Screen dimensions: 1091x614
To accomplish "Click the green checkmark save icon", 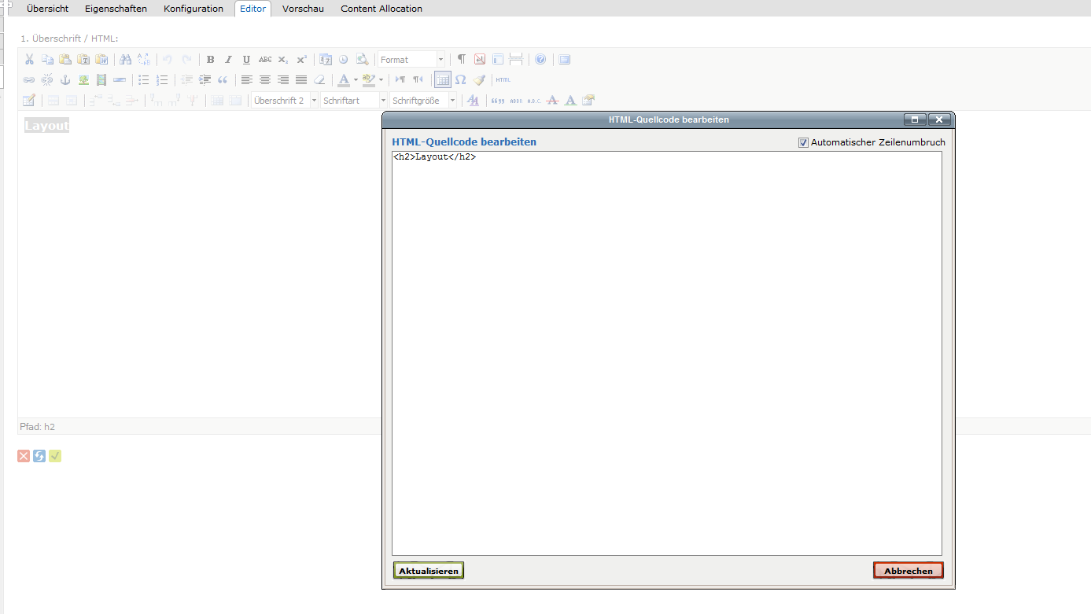I will point(55,456).
